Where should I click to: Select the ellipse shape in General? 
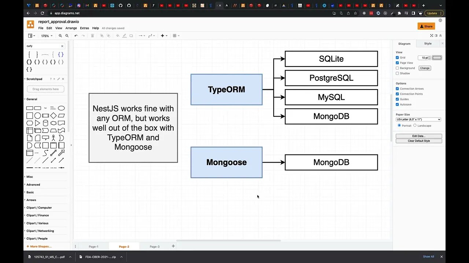[x=61, y=108]
